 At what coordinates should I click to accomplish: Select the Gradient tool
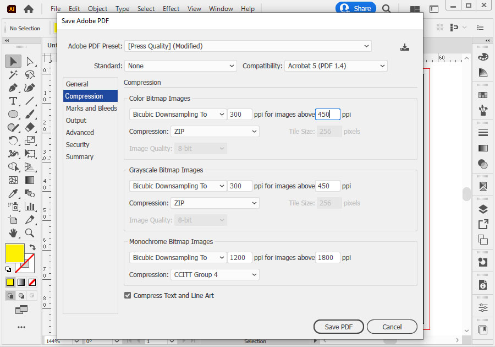30,180
